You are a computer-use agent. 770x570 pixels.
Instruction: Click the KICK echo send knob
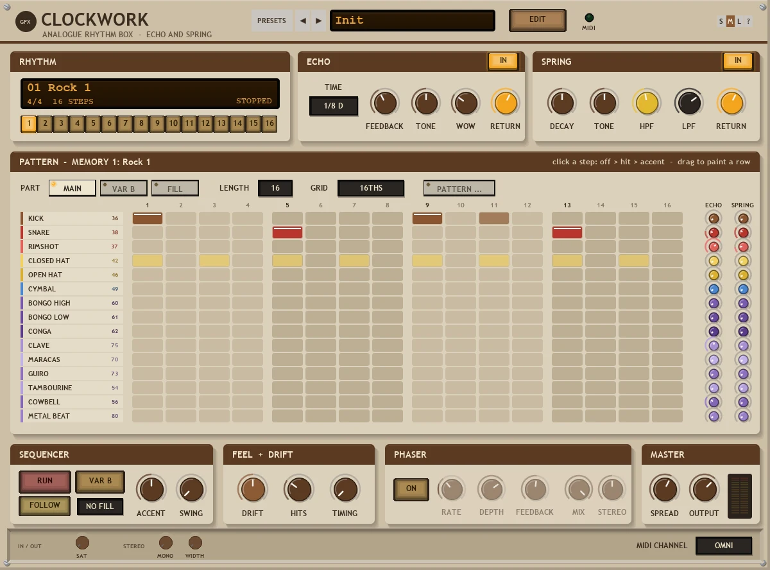coord(714,218)
